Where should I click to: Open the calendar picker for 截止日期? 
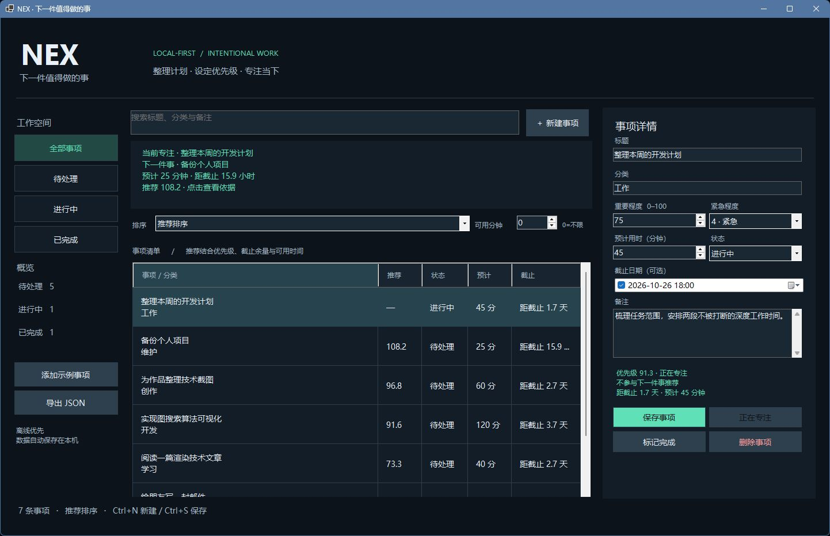tap(794, 285)
